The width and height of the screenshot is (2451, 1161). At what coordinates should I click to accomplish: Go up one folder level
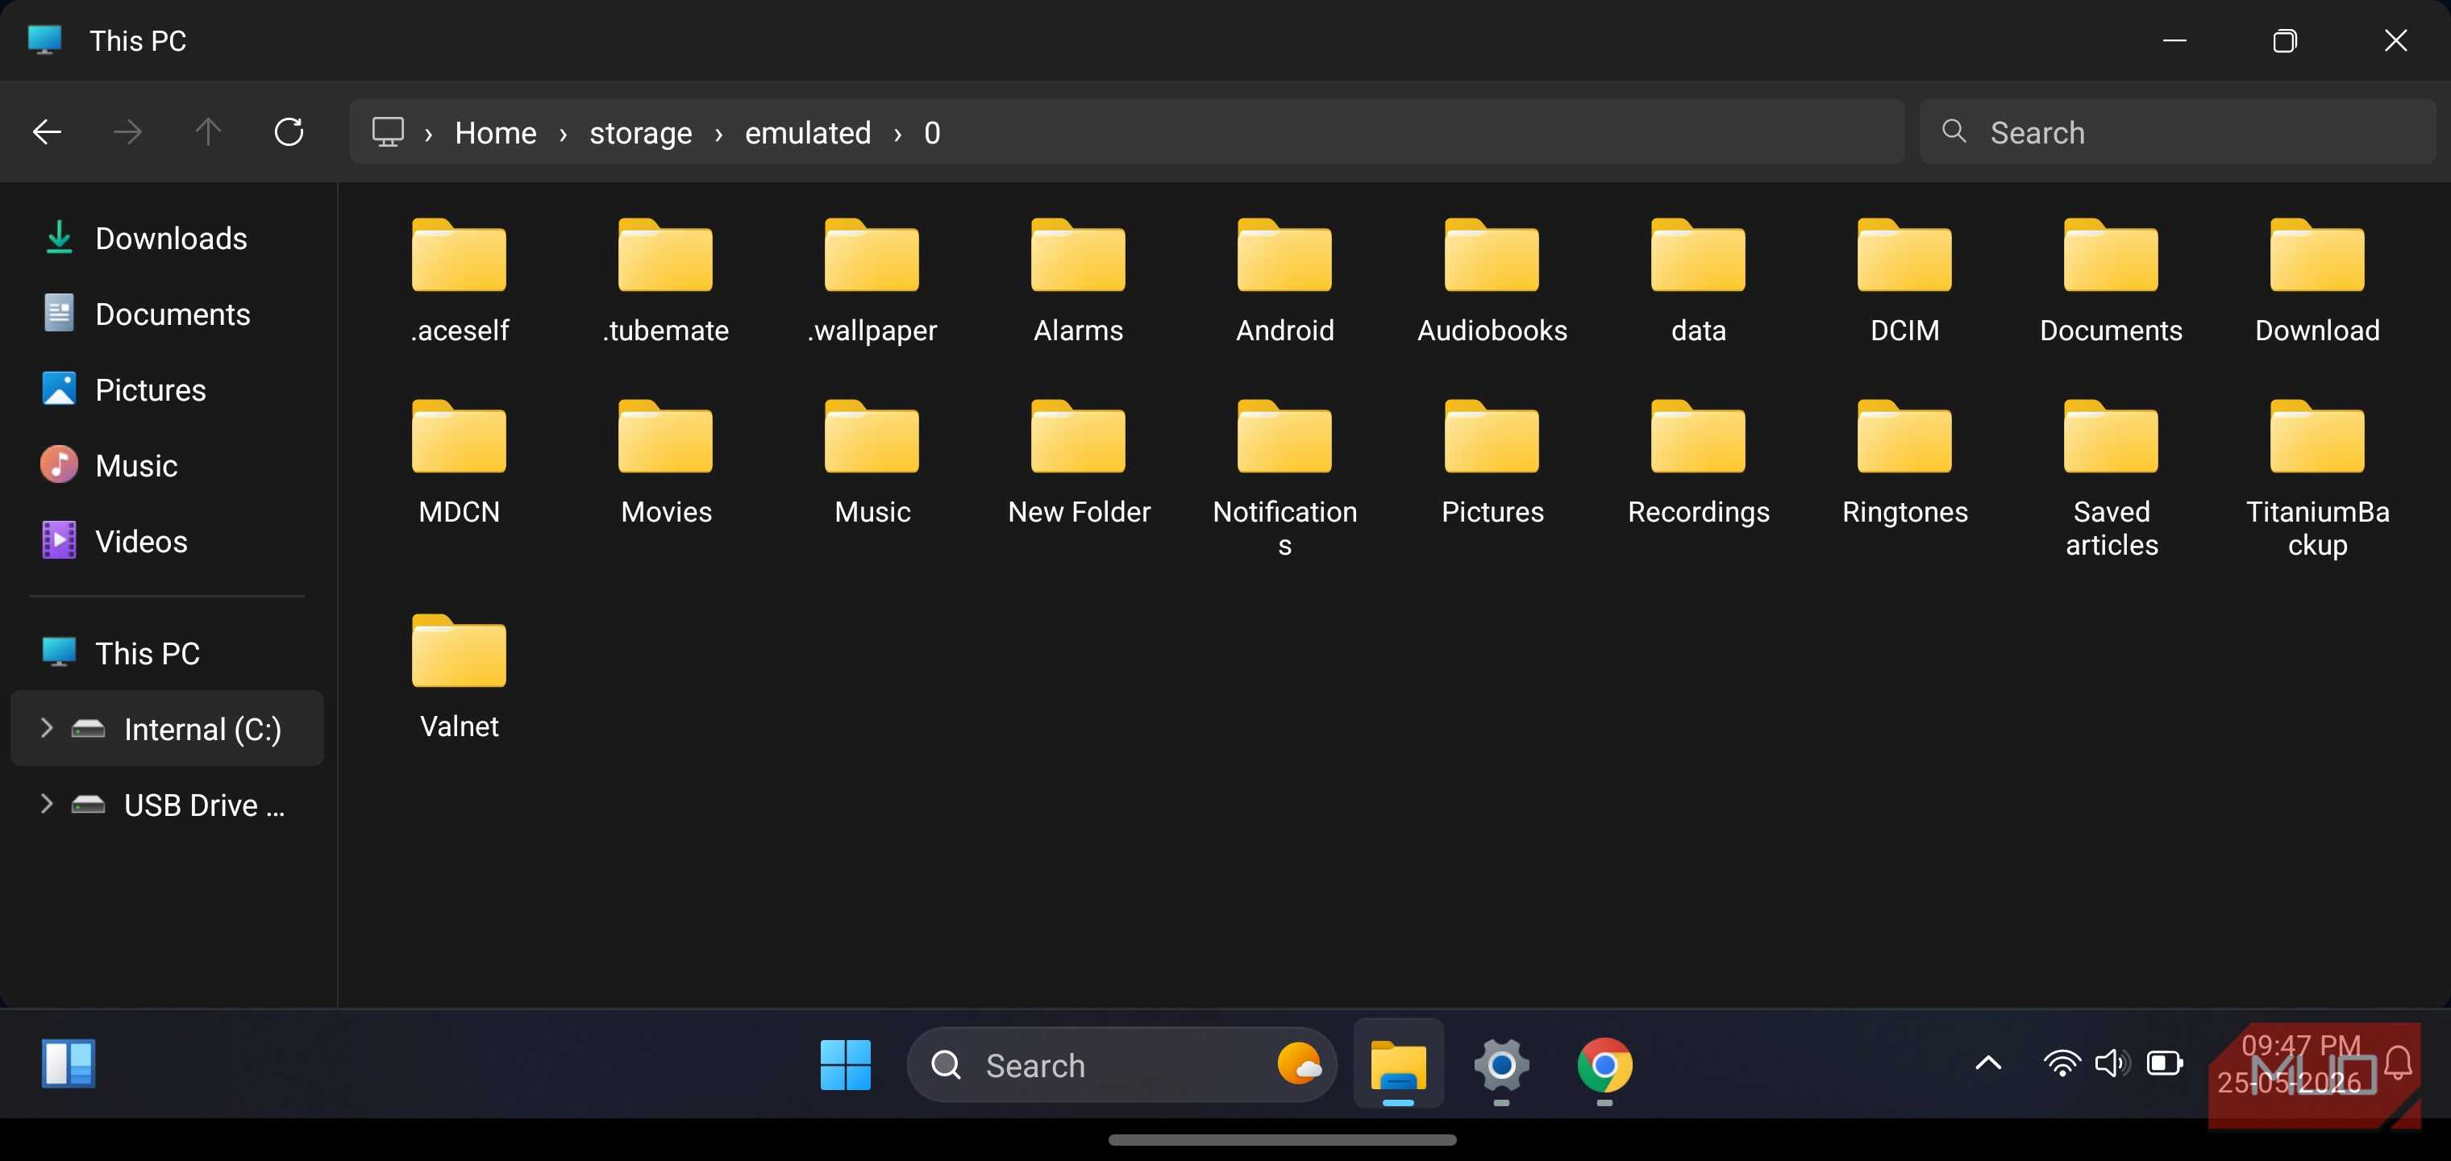[x=207, y=131]
